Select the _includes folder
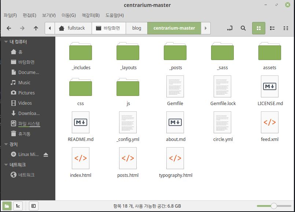This screenshot has height=212, width=295. point(81,56)
